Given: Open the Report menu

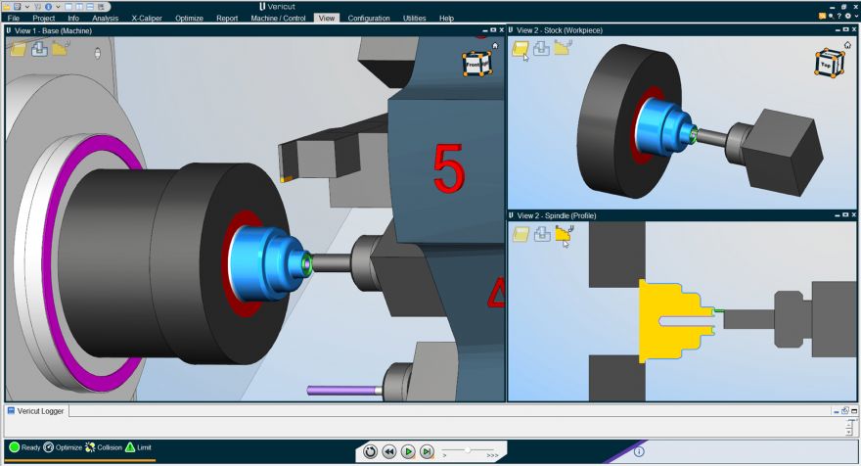Looking at the screenshot, I should tap(227, 19).
